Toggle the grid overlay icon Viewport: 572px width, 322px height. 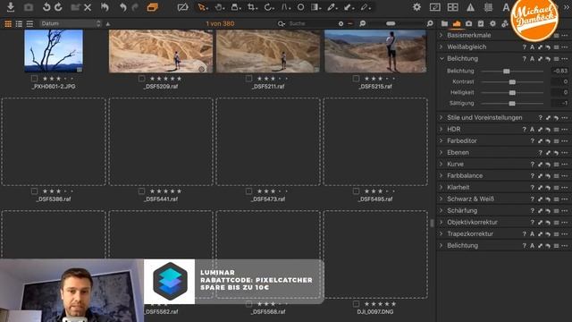tap(488, 7)
